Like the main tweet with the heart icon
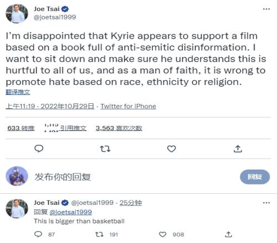277x243 pixels. (x=171, y=149)
